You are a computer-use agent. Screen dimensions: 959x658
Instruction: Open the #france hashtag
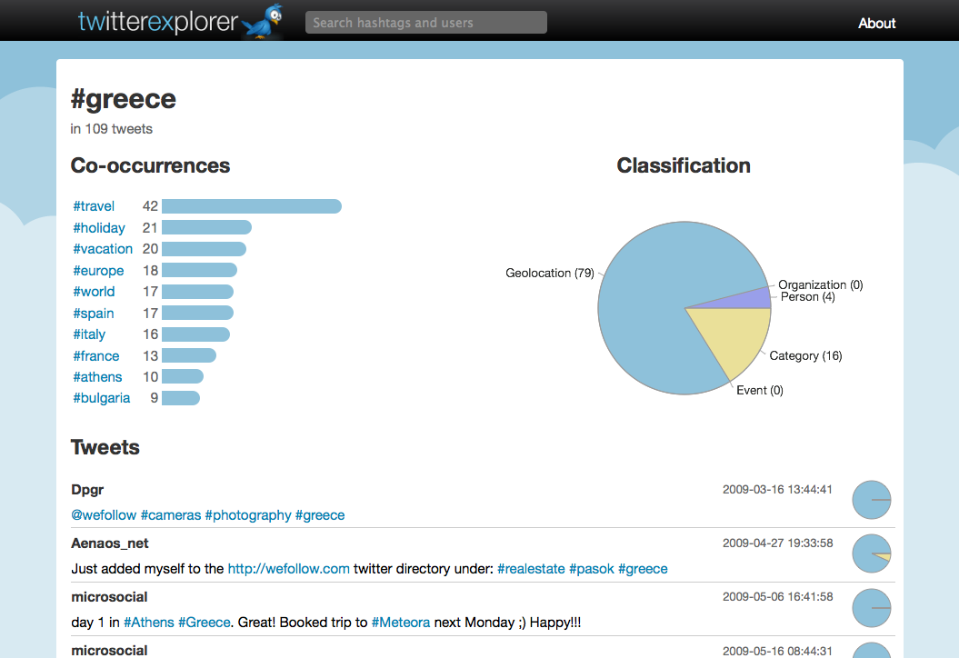point(96,356)
